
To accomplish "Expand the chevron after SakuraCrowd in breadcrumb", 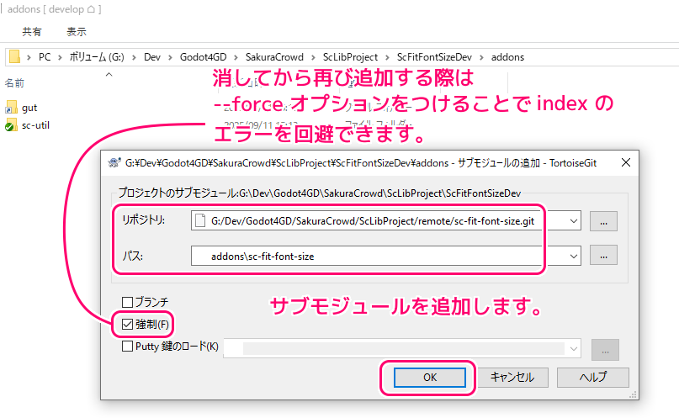I will pos(313,57).
